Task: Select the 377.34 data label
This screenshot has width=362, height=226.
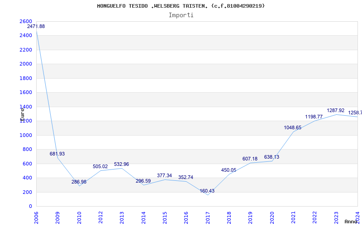Action: [x=164, y=175]
